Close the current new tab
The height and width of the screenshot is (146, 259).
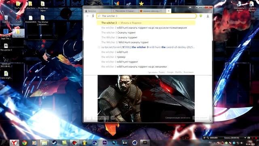[168, 11]
